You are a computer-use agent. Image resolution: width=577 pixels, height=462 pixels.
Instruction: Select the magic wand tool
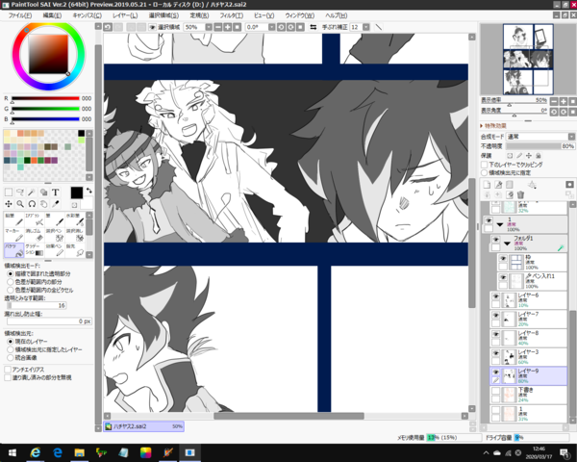32,192
